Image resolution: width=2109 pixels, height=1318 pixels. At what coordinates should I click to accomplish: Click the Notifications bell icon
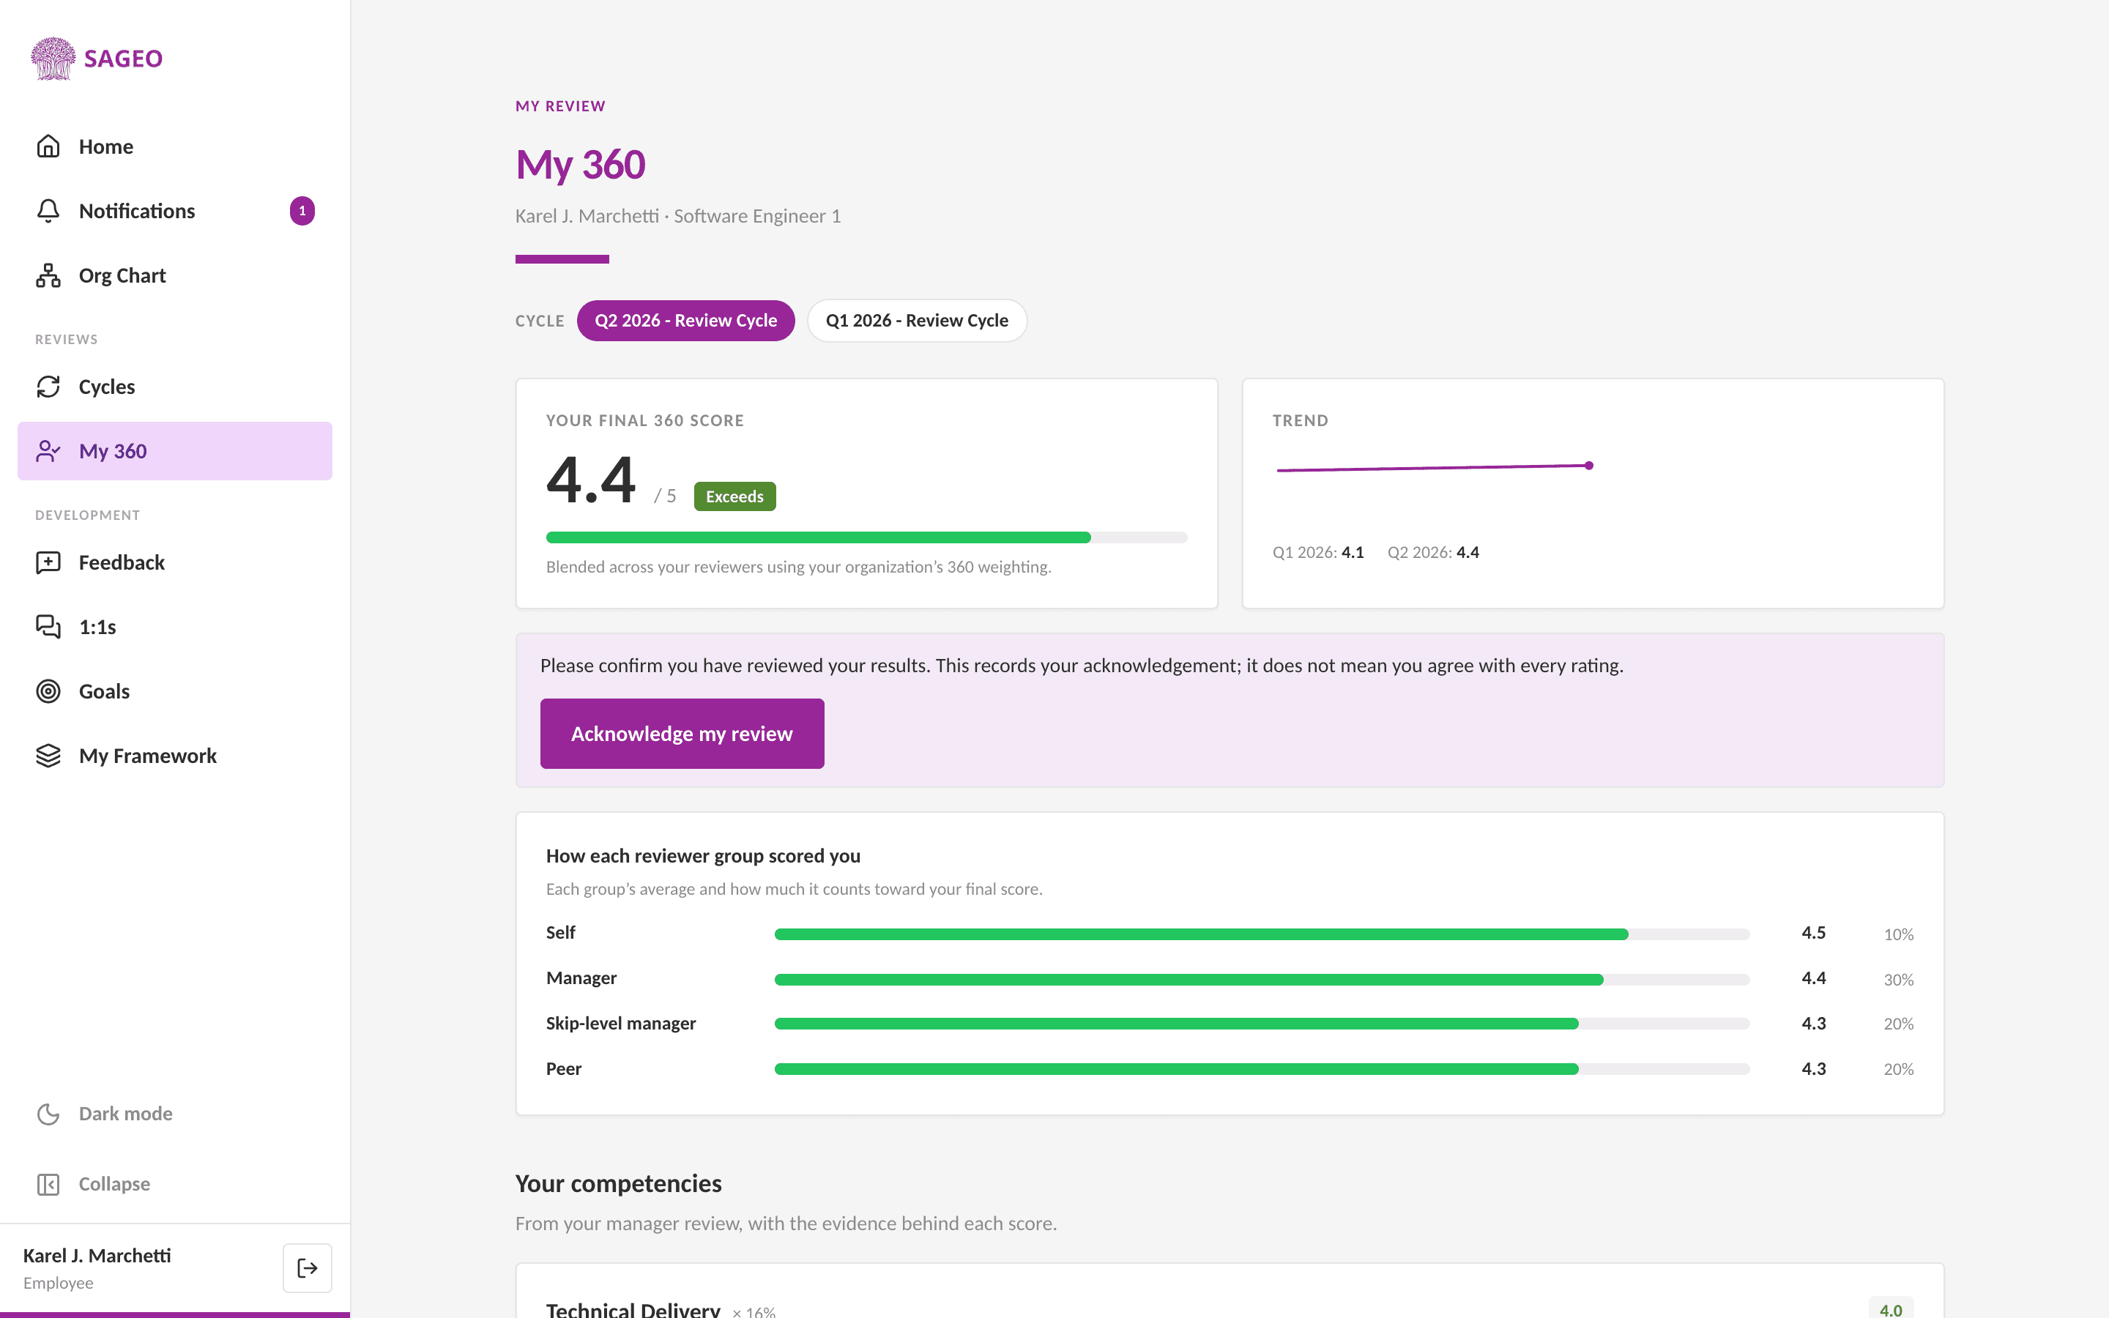48,211
